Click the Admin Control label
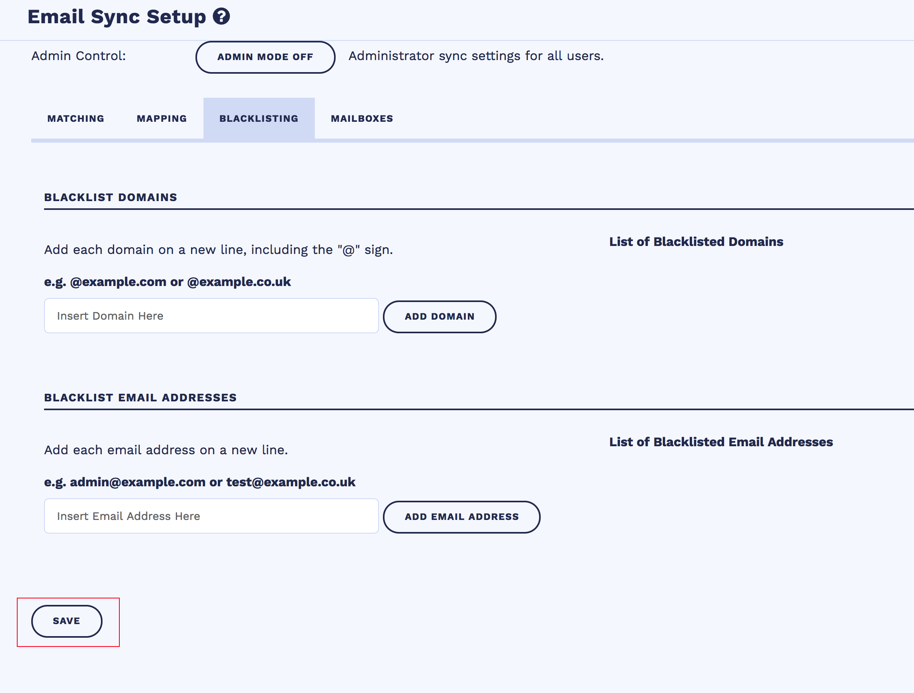The image size is (914, 693). [79, 56]
